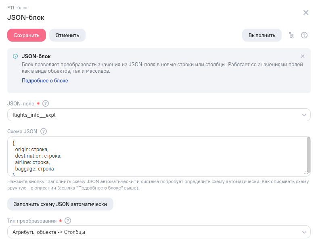Dismiss the JSON-блок info banner
314x242 pixels.
303,56
